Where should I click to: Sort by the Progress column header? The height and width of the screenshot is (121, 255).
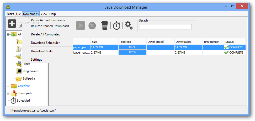[132, 42]
